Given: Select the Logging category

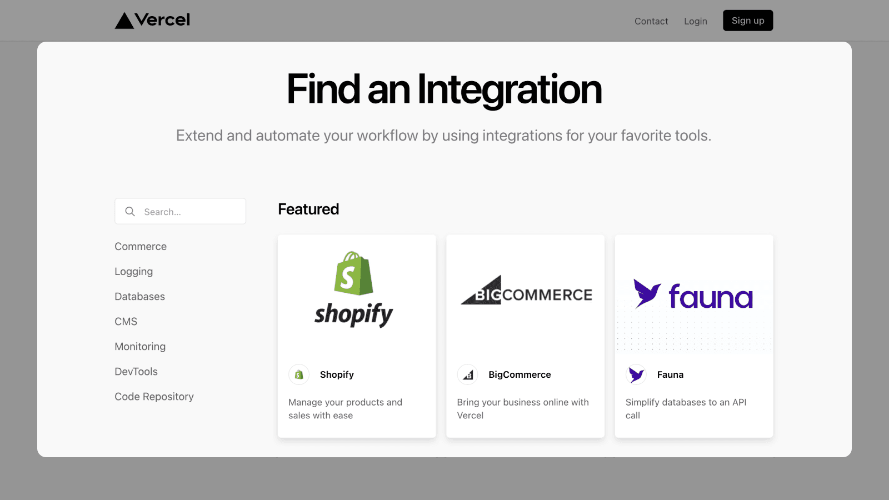Looking at the screenshot, I should [x=134, y=272].
